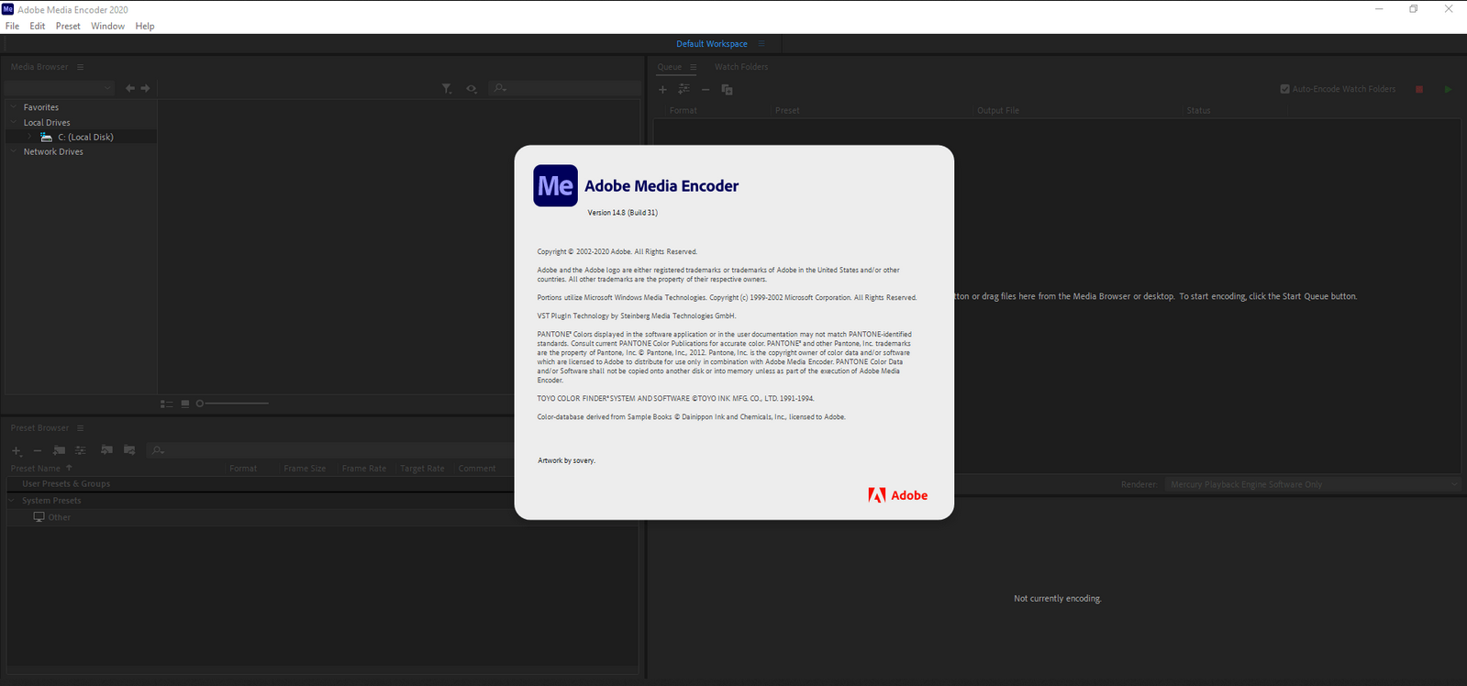Image resolution: width=1467 pixels, height=686 pixels.
Task: Open the ingest view eye icon in Media Browser
Action: [472, 89]
